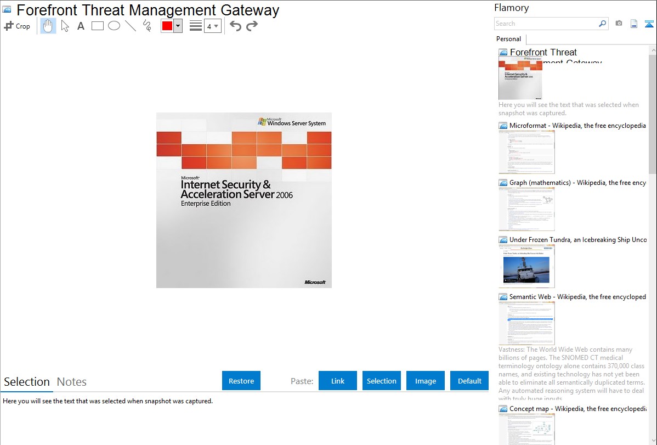Paste as Link
The height and width of the screenshot is (445, 657).
coord(338,381)
